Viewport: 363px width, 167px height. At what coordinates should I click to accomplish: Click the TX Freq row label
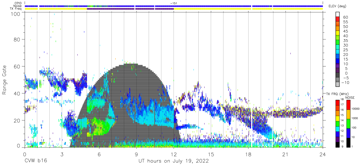coord(16,9)
